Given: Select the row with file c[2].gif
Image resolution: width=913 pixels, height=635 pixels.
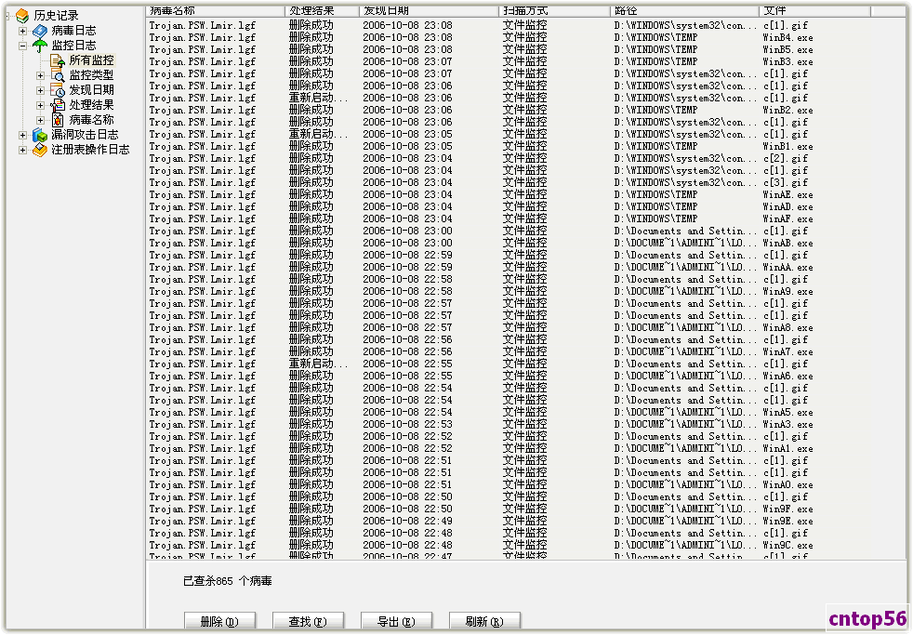Looking at the screenshot, I should (526, 158).
